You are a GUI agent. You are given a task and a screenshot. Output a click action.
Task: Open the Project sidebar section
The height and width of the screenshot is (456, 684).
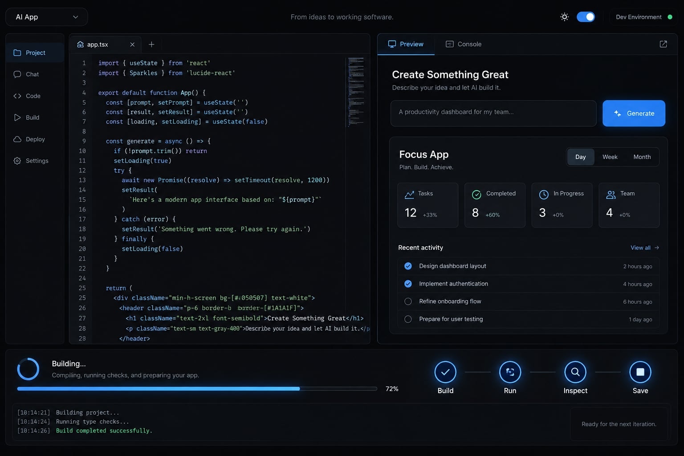tap(35, 53)
